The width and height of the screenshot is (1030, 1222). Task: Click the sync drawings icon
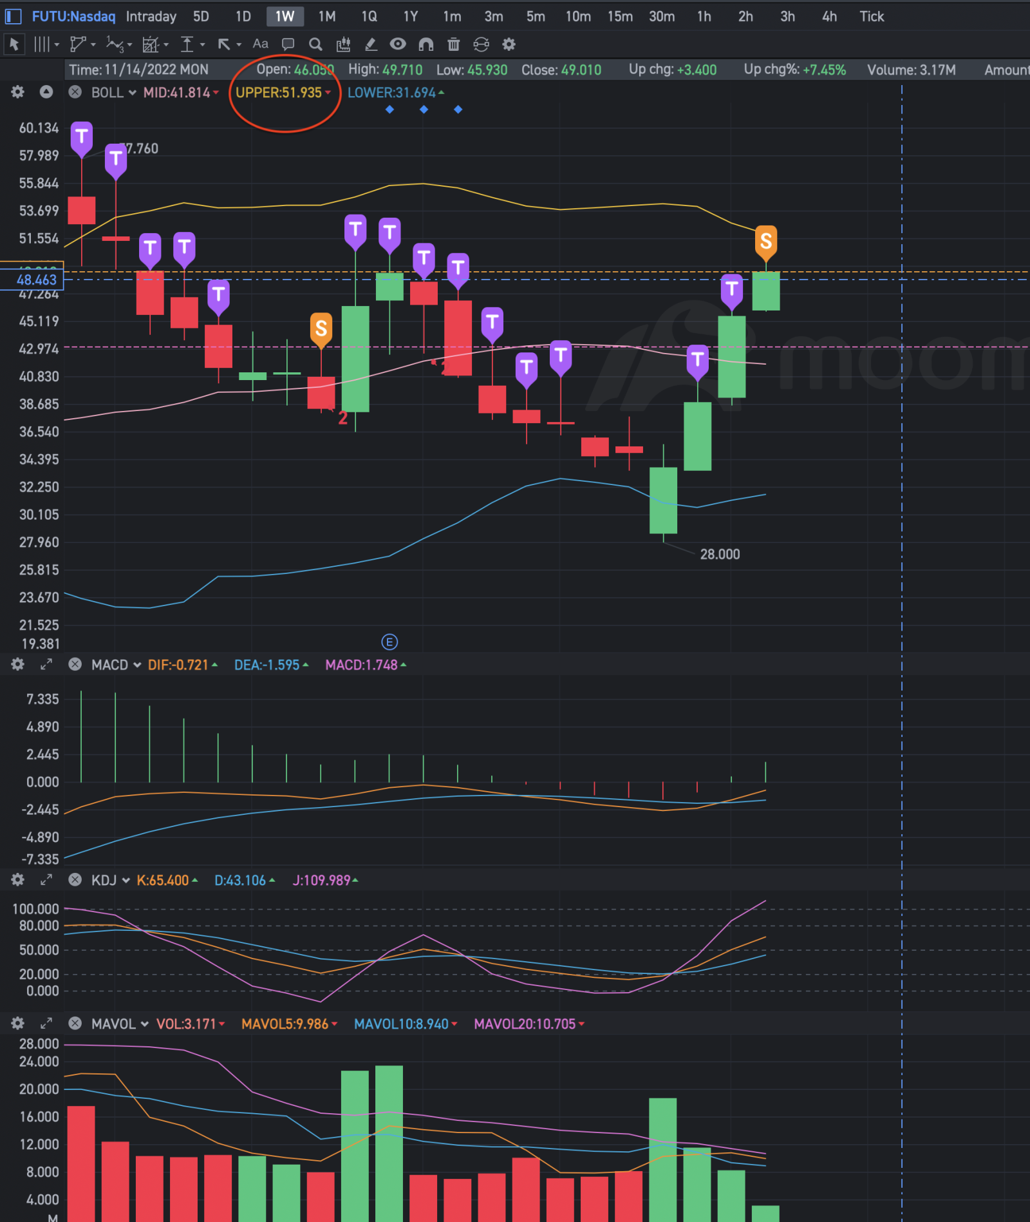coord(481,44)
